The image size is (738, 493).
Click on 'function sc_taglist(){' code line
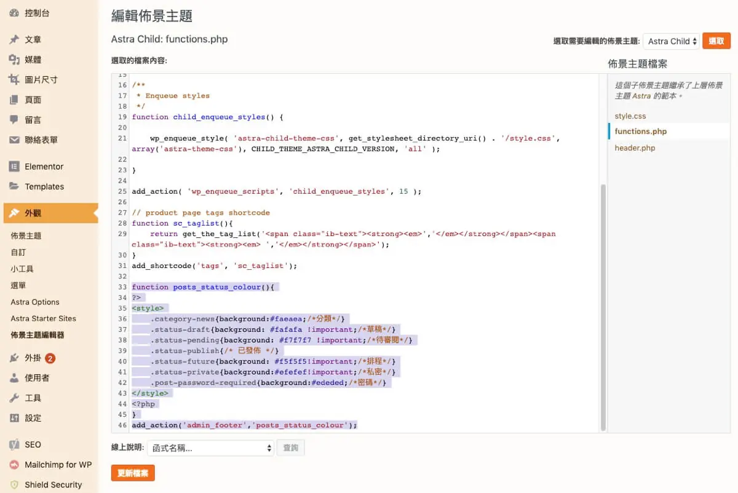[x=181, y=223]
